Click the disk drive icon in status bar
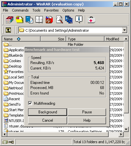Viewport: 131px width, 146px height. [x=5, y=142]
